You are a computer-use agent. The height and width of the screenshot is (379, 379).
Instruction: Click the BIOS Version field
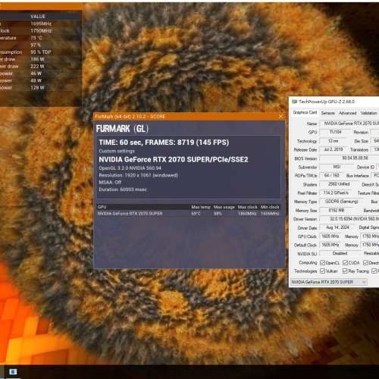349,158
